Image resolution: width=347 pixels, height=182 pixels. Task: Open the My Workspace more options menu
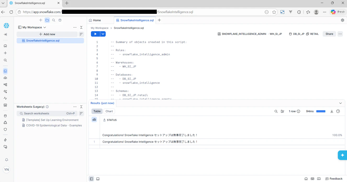(75, 27)
